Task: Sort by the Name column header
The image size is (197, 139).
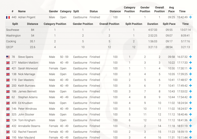Action: pyautogui.click(x=22, y=11)
